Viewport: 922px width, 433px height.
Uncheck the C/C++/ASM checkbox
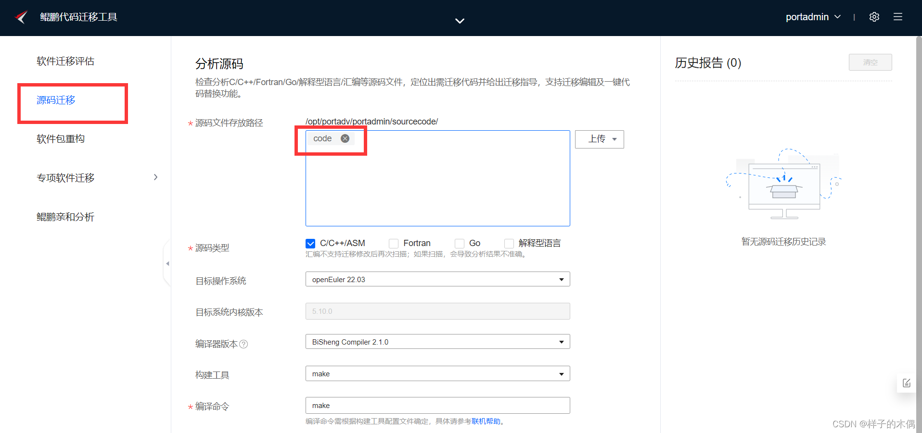pos(310,244)
